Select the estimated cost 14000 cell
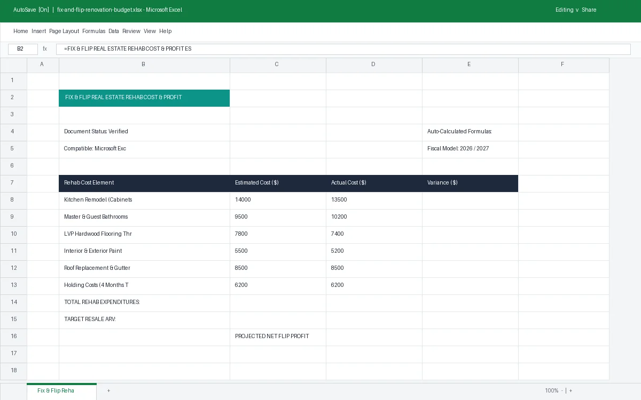 pos(278,201)
